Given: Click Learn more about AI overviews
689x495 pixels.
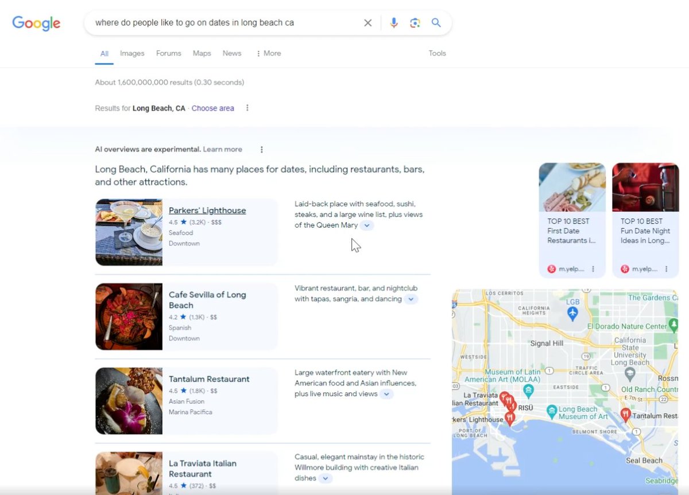Looking at the screenshot, I should 223,149.
